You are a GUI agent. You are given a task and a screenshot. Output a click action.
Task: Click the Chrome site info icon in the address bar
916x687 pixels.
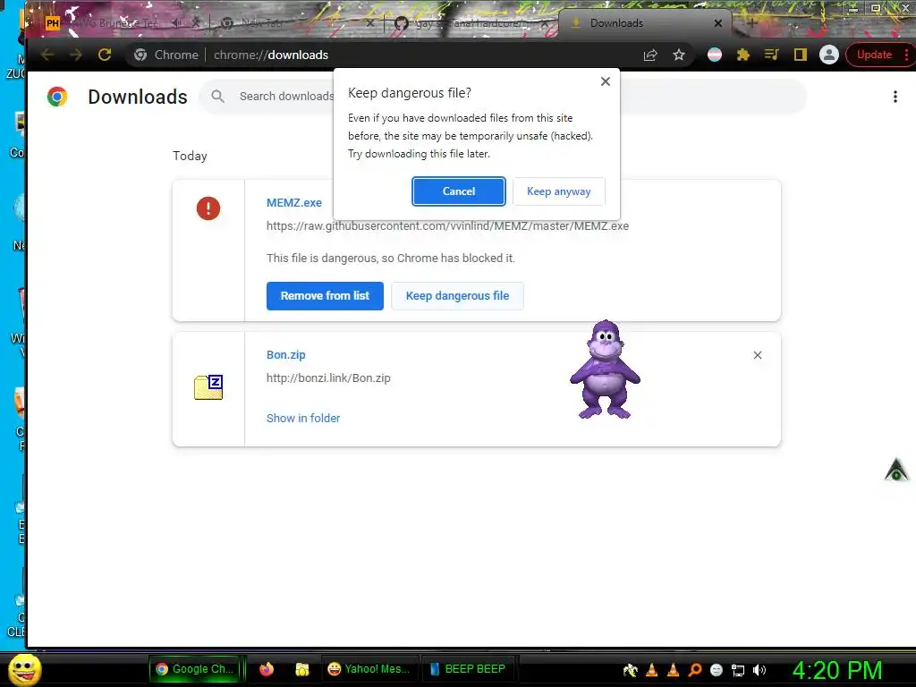[x=140, y=55]
